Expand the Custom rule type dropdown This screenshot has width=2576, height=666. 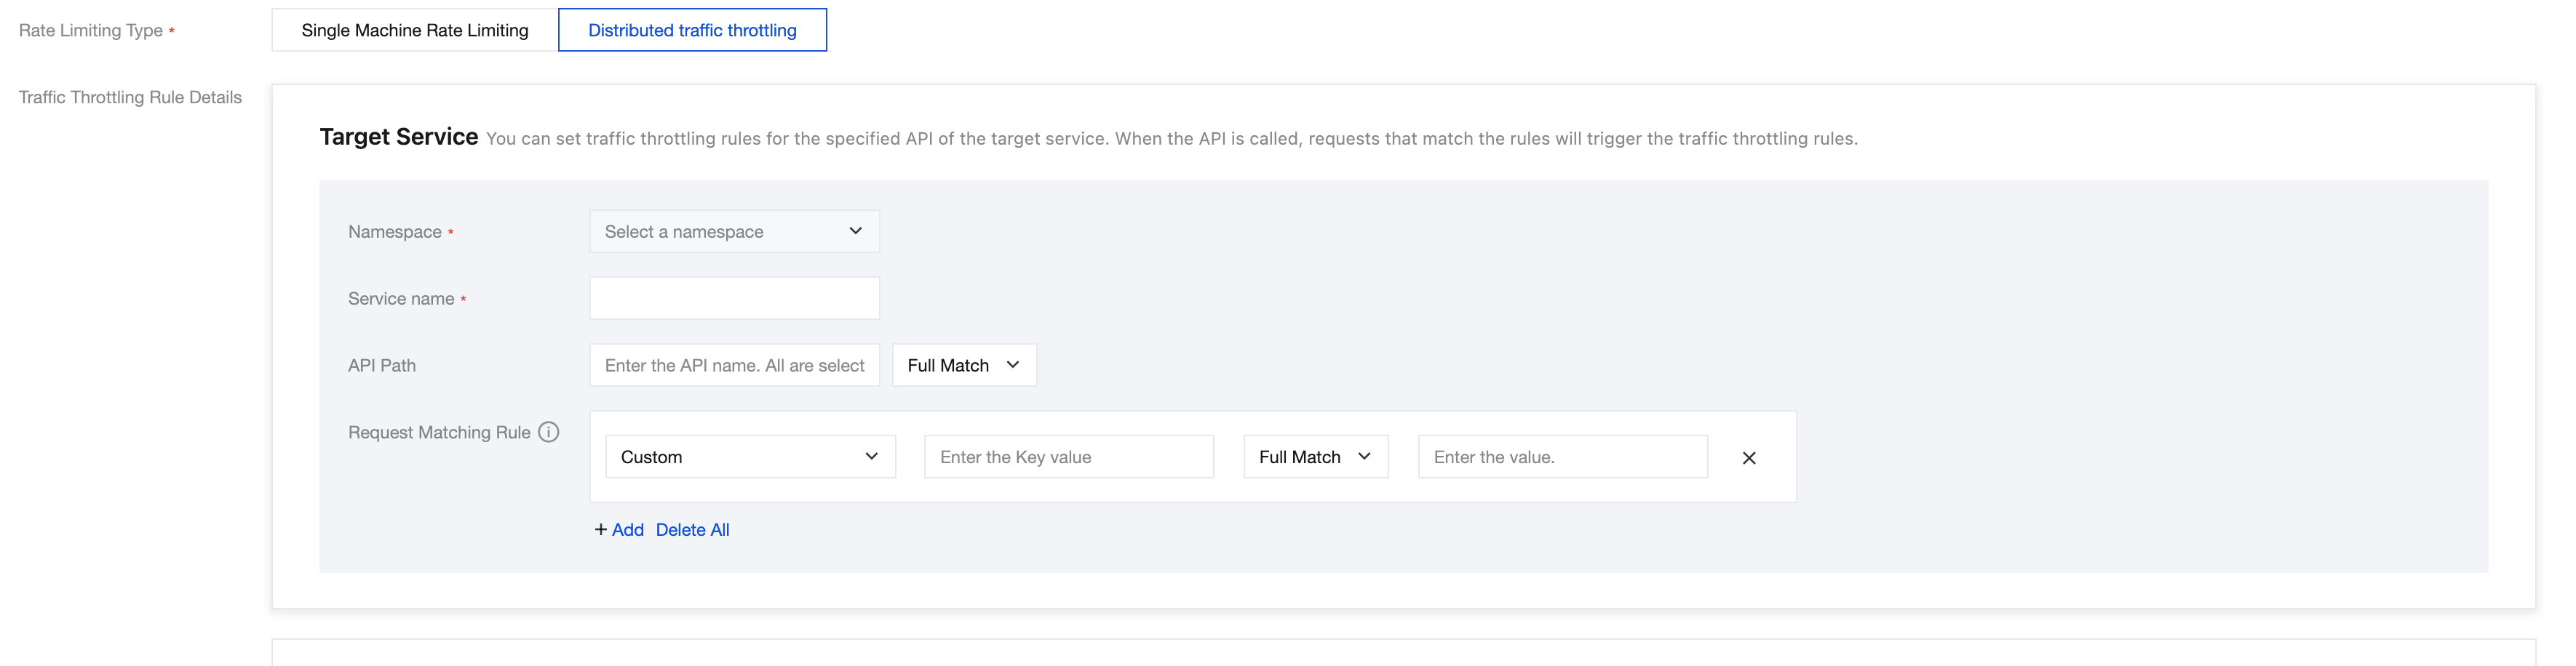pyautogui.click(x=750, y=457)
